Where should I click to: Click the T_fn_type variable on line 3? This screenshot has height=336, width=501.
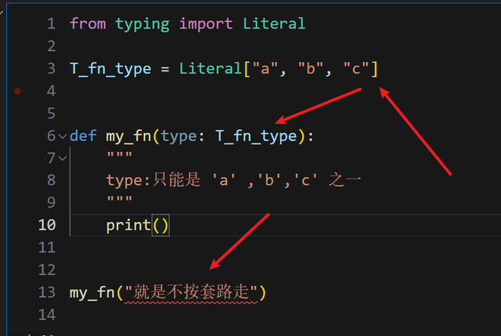[110, 68]
